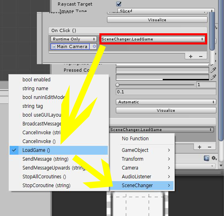
Task: Select the Main Camera object field
Action: [70, 46]
